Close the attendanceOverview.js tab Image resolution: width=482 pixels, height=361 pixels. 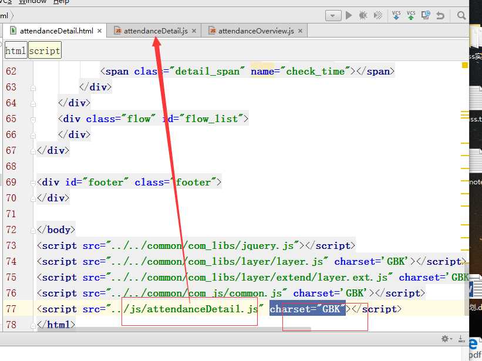(301, 31)
